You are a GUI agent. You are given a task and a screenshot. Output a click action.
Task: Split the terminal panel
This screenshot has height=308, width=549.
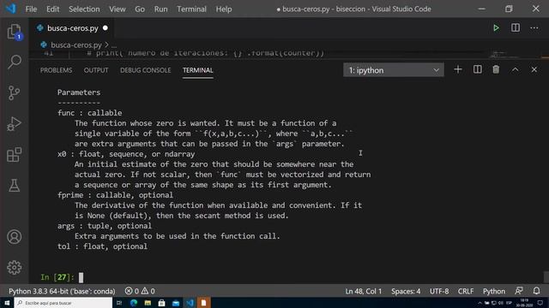[477, 69]
